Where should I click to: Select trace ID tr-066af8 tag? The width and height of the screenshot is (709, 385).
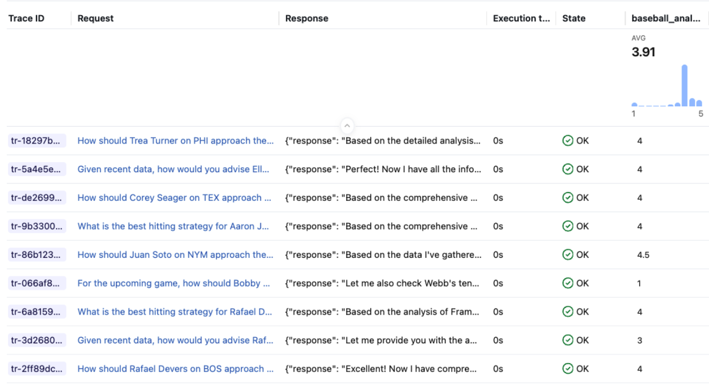point(36,283)
